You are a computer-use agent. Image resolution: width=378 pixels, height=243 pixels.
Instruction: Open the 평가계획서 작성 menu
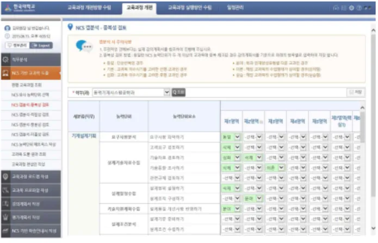point(31,217)
